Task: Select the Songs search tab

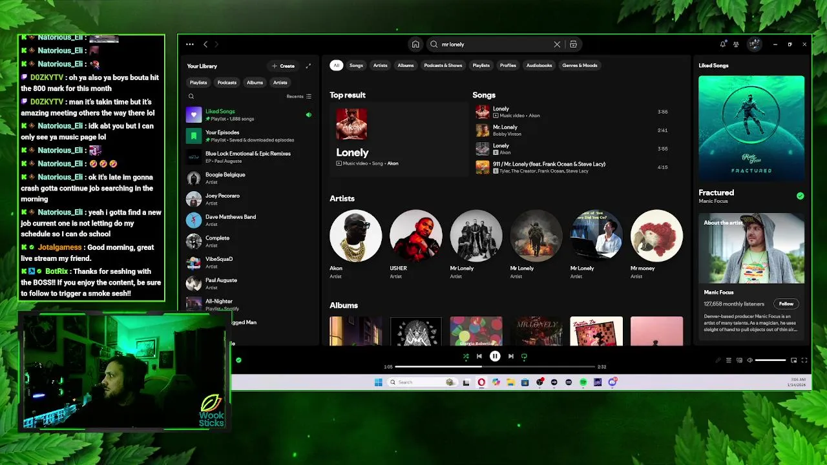Action: coord(356,65)
